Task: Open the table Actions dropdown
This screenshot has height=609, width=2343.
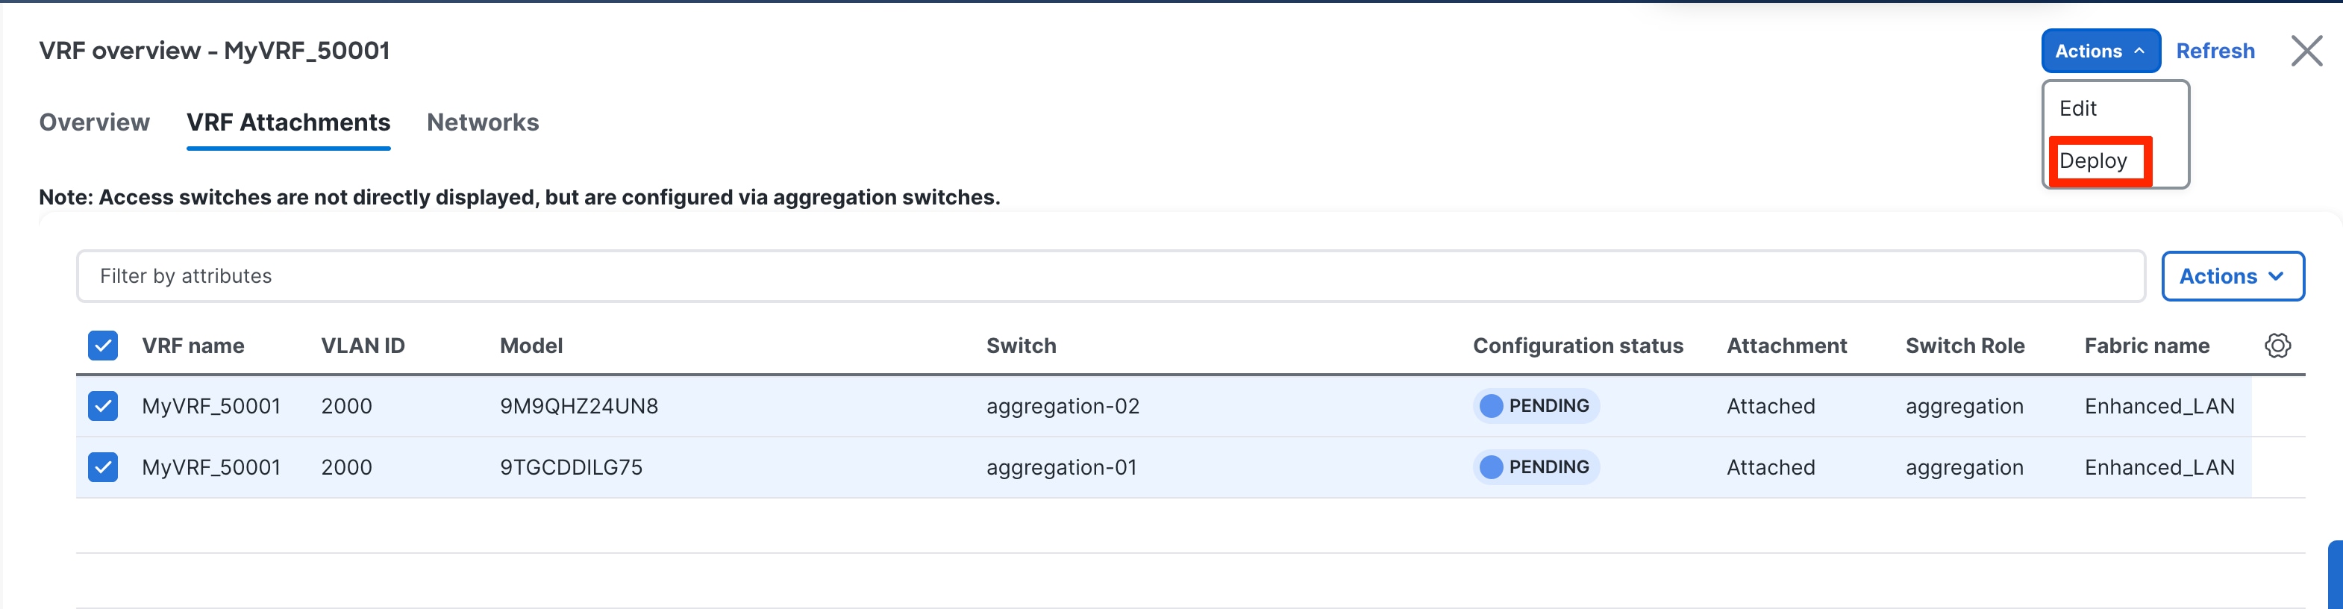Action: pos(2232,276)
